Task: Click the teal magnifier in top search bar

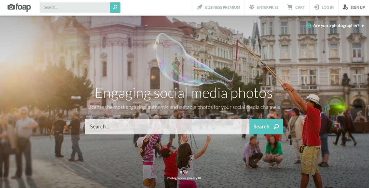Action: [x=115, y=7]
